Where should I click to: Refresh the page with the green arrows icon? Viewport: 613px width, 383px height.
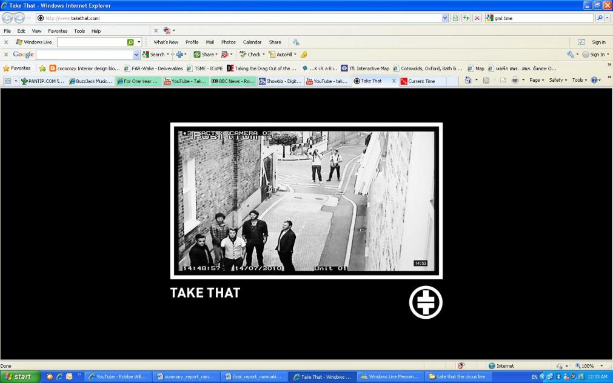(x=466, y=18)
